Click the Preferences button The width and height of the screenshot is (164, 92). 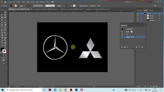tap(93, 6)
